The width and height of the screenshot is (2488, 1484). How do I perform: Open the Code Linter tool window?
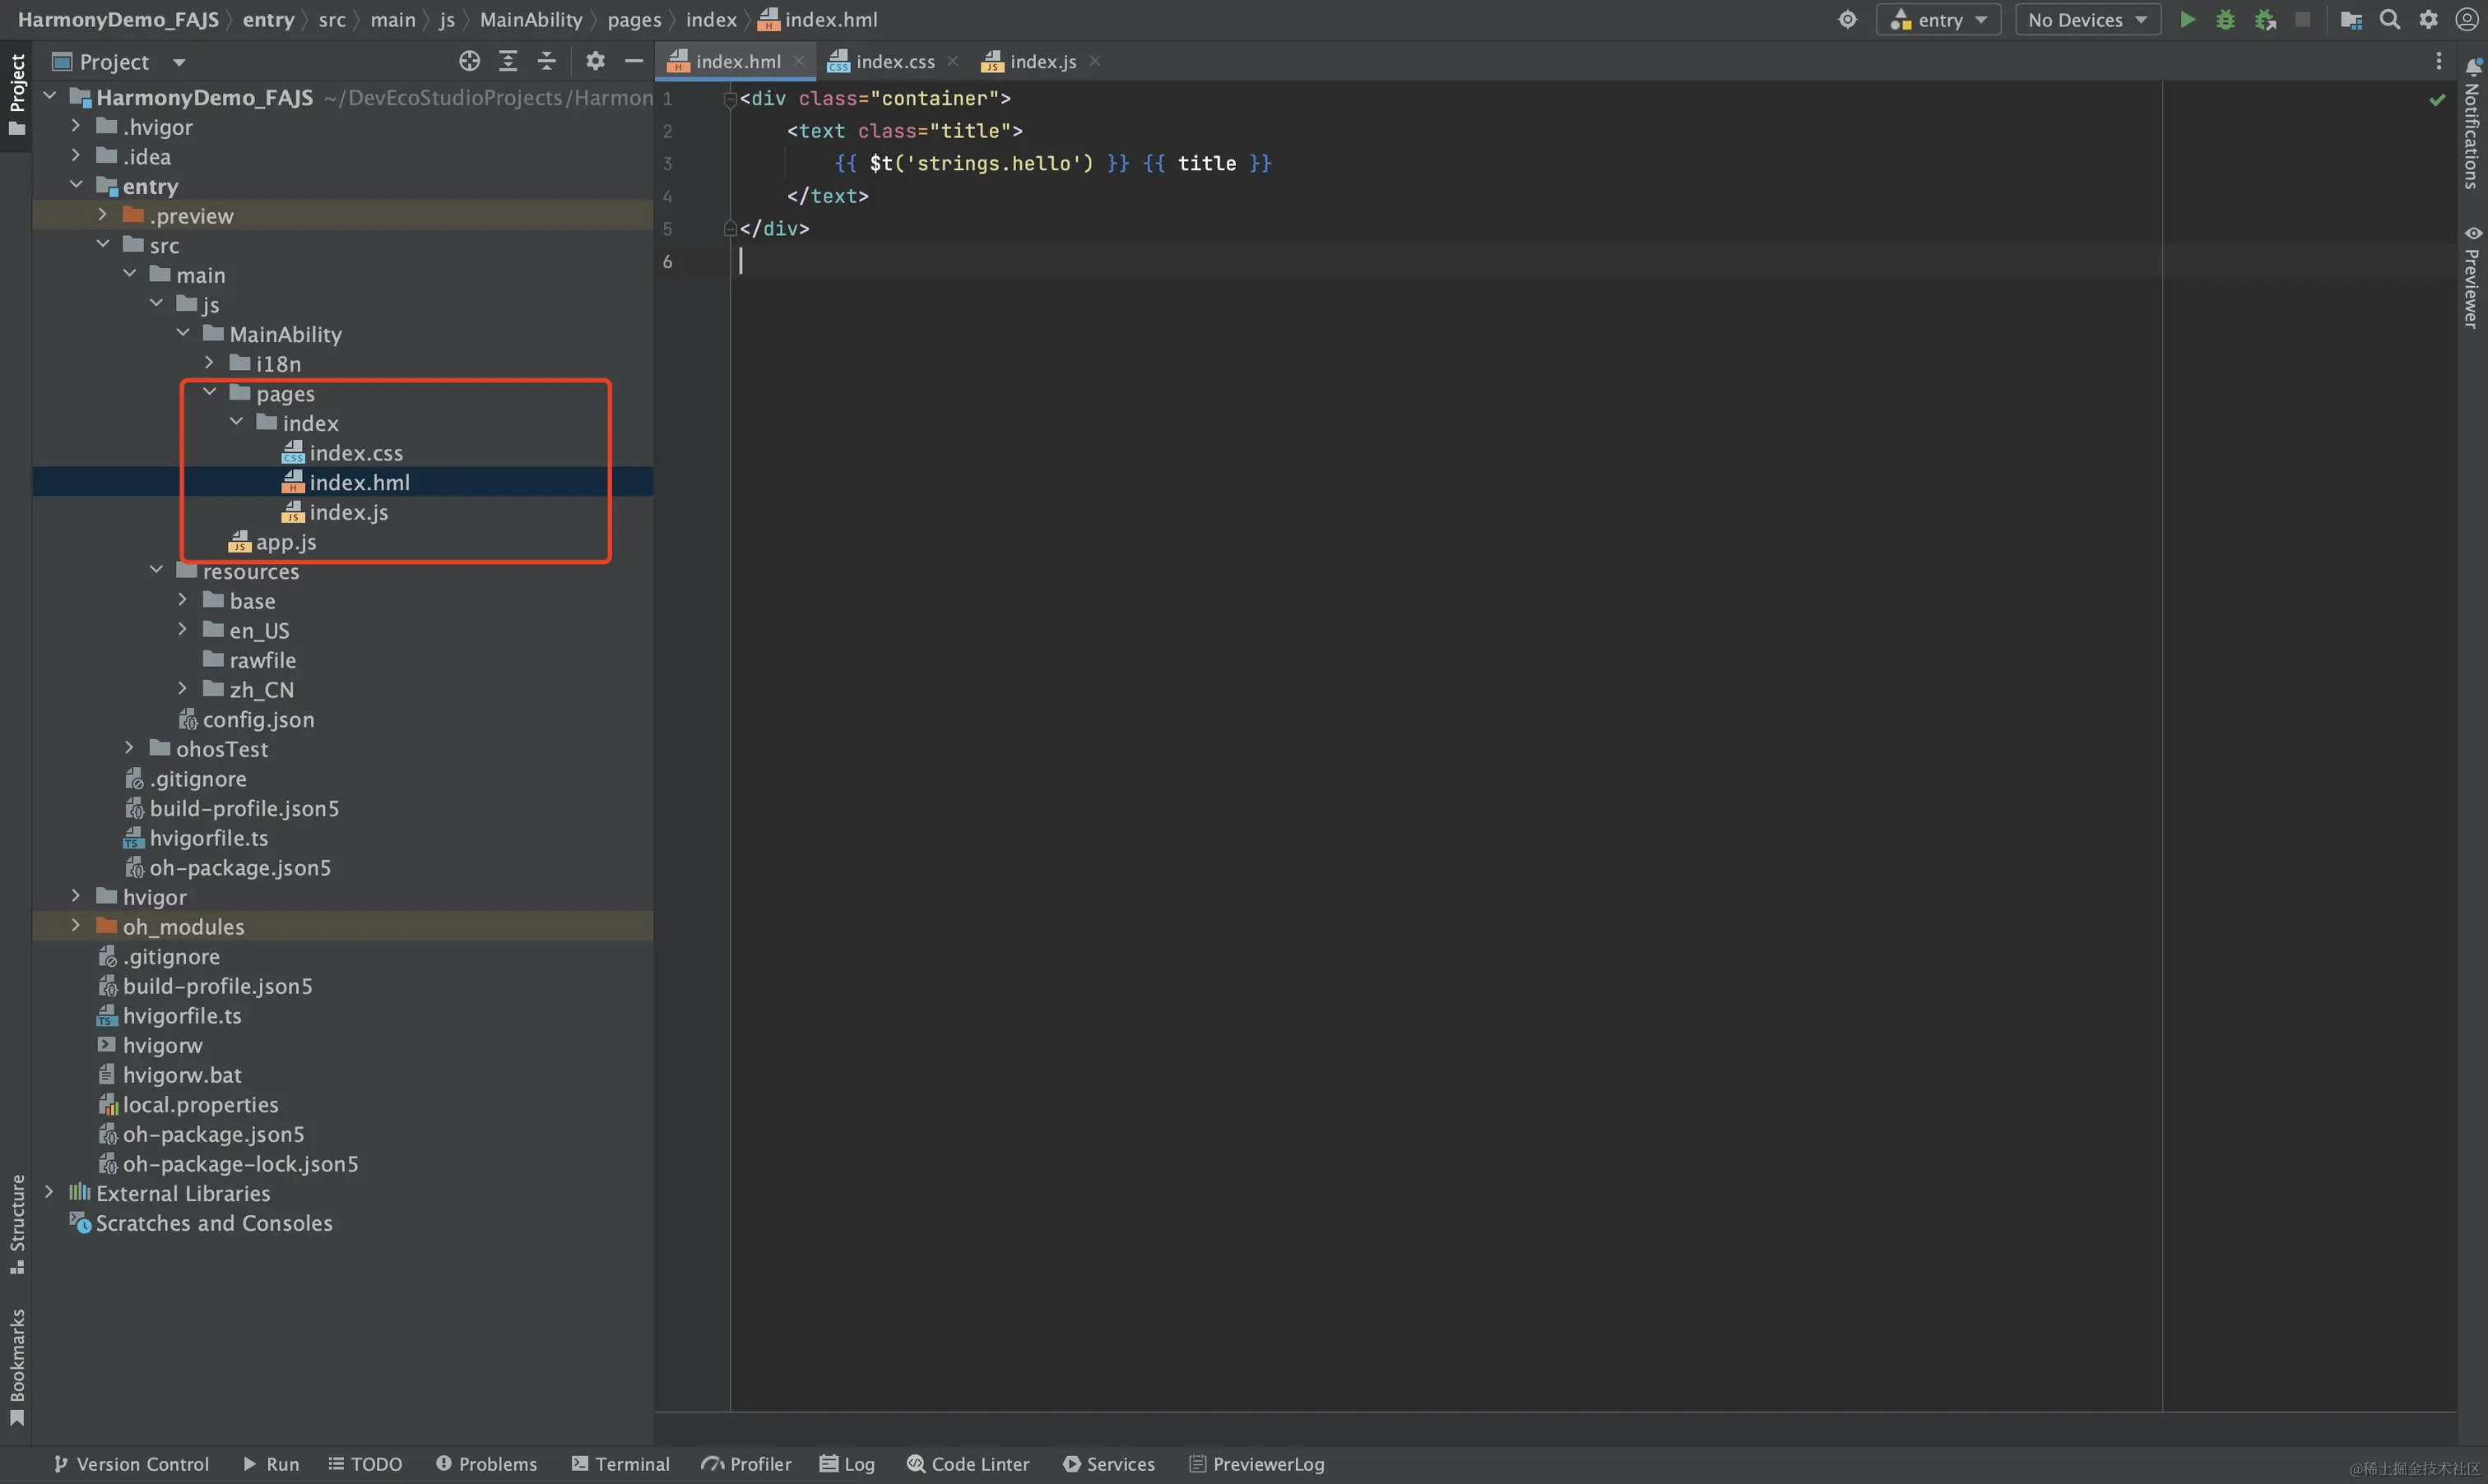968,1464
